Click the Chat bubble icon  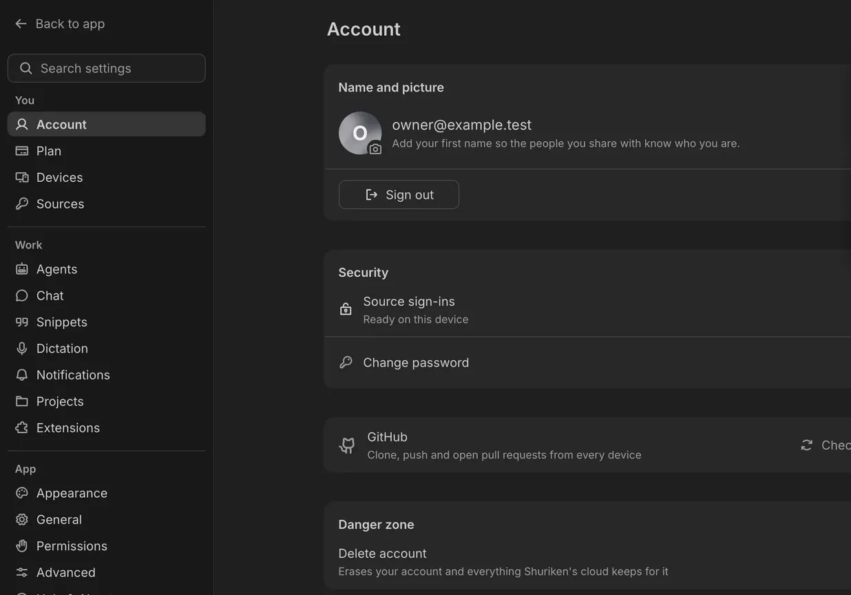[x=22, y=295]
